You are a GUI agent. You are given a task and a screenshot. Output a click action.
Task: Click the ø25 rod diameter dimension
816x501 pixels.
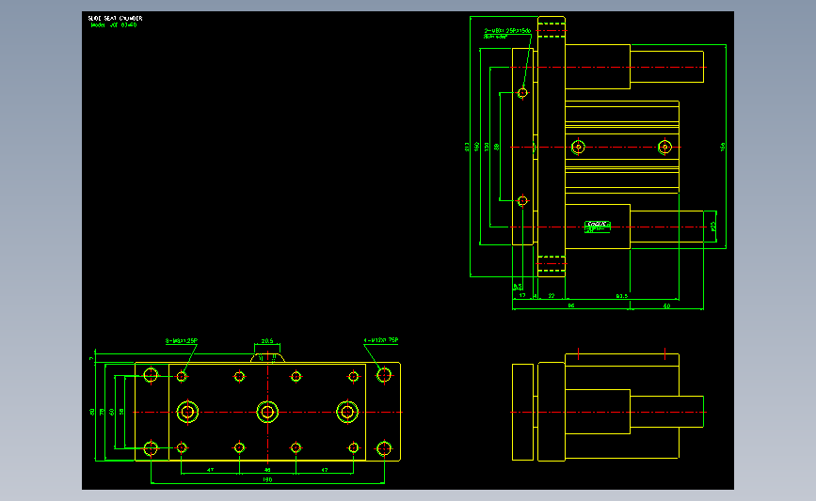pos(713,227)
